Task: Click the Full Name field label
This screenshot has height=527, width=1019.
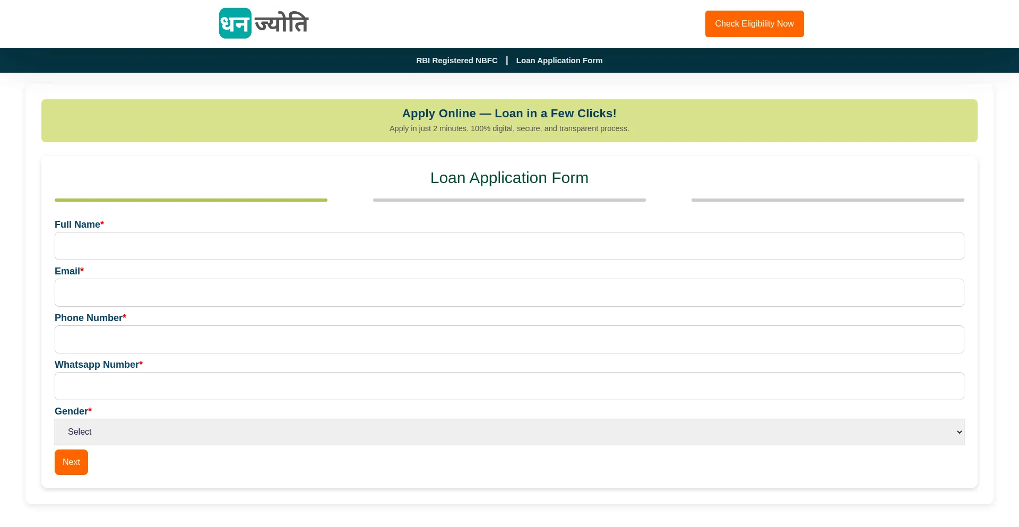Action: 77,224
